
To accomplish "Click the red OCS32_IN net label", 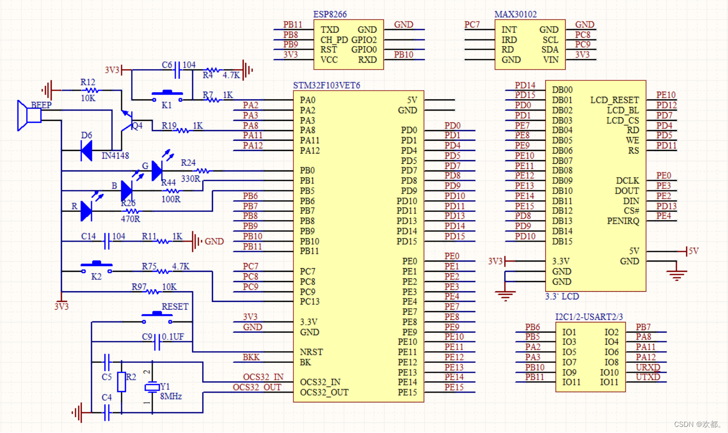I will (x=263, y=377).
